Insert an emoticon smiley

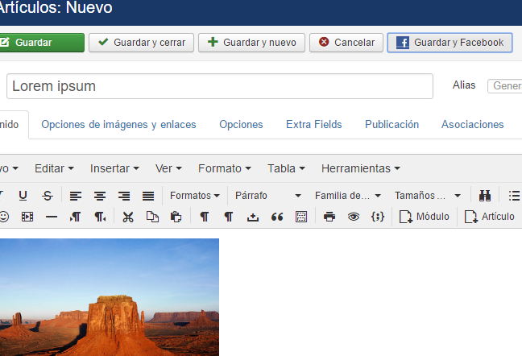[x=3, y=217]
